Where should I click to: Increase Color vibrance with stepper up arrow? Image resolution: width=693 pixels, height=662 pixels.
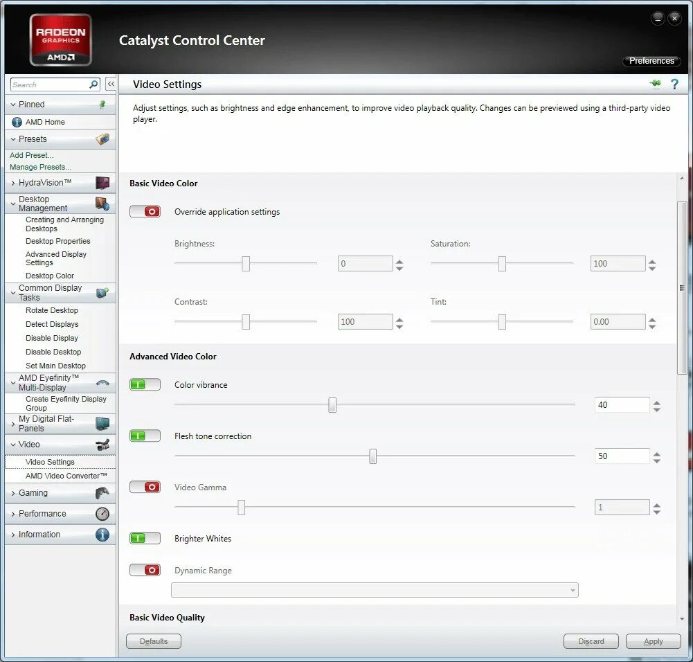657,402
